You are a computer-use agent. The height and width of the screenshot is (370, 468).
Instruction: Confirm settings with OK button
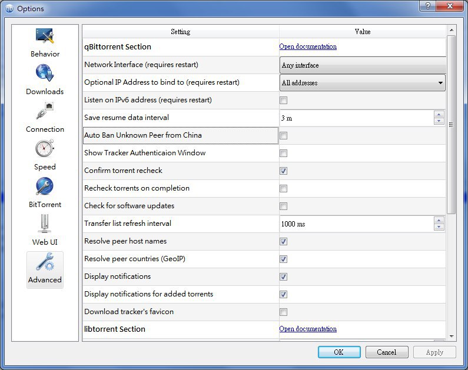339,352
